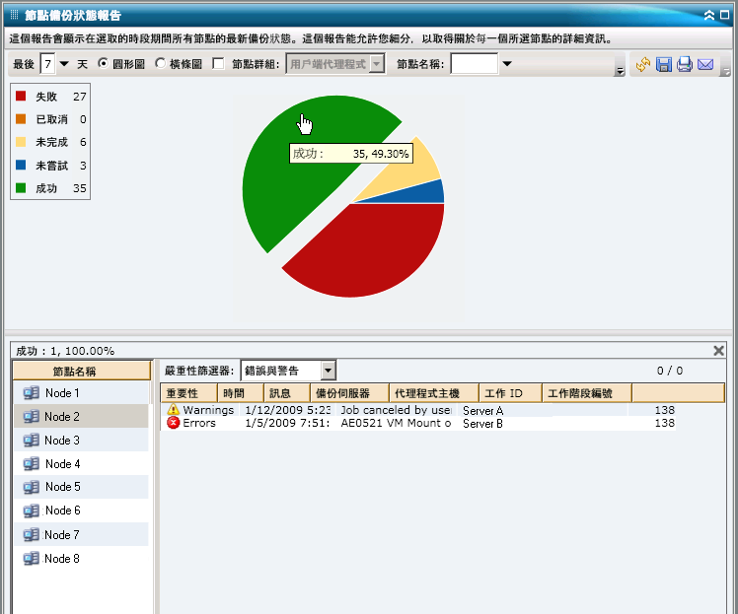Click the Node 6 computer icon

[x=31, y=511]
